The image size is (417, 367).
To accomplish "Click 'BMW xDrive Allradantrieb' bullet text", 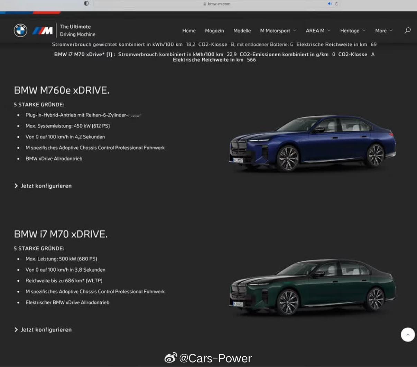I will pos(54,159).
